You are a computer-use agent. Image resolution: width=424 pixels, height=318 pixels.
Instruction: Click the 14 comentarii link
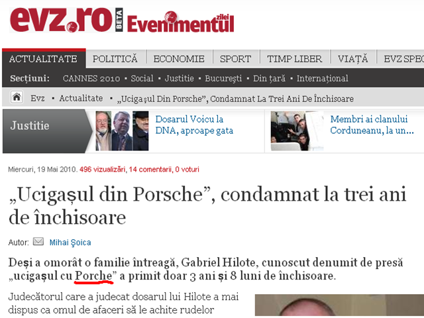150,170
